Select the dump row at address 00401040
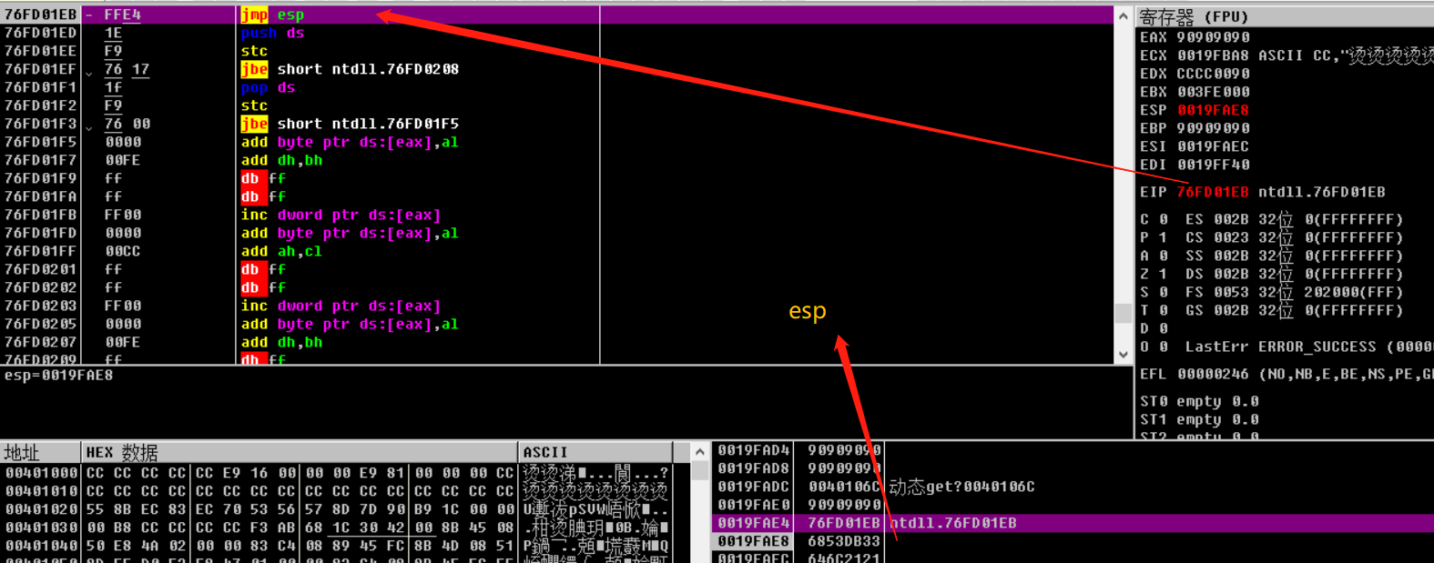Screen dimensions: 1434x563 tap(337, 546)
